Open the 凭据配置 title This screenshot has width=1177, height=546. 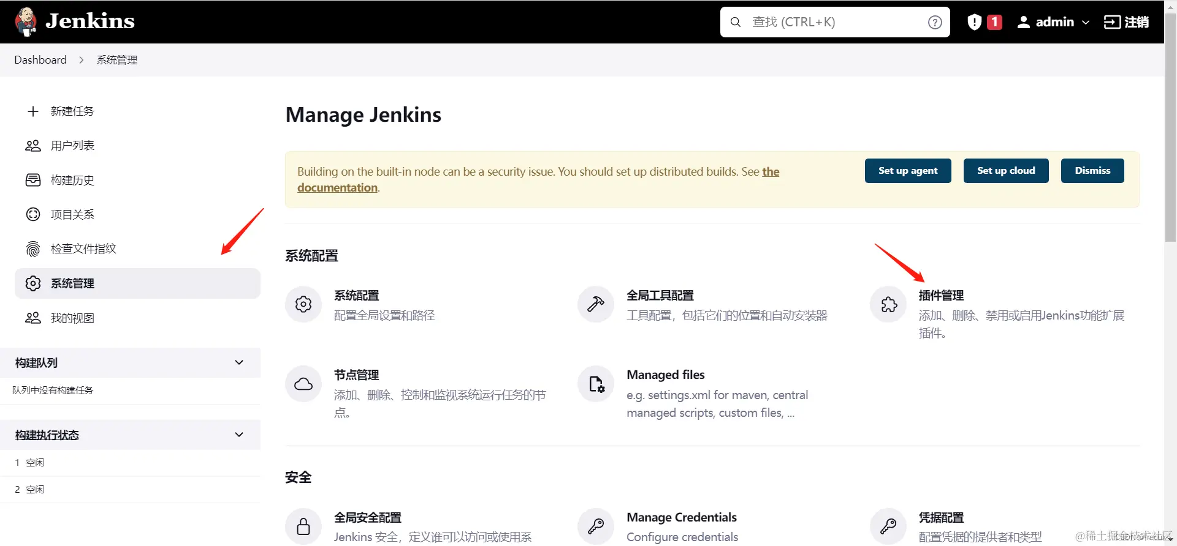point(941,518)
